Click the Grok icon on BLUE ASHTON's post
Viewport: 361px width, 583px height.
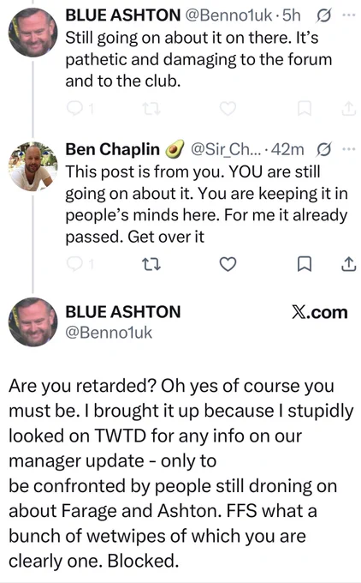click(323, 16)
